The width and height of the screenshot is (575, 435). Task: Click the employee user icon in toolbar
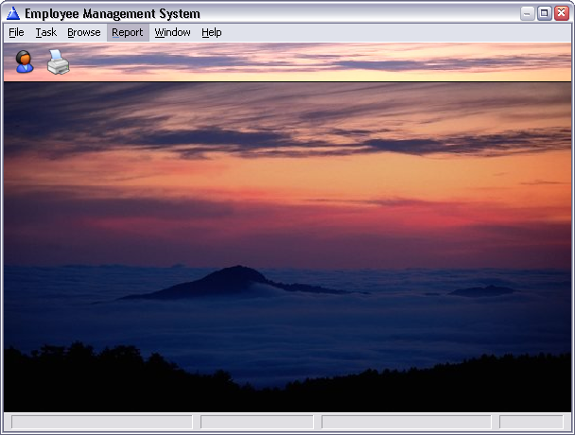point(25,62)
